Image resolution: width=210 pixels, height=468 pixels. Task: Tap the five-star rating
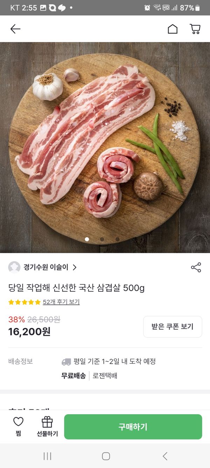click(x=24, y=302)
